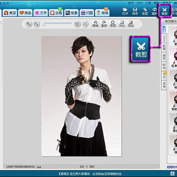
Task: Open the 帮助 help menu
Action: click(x=157, y=3)
